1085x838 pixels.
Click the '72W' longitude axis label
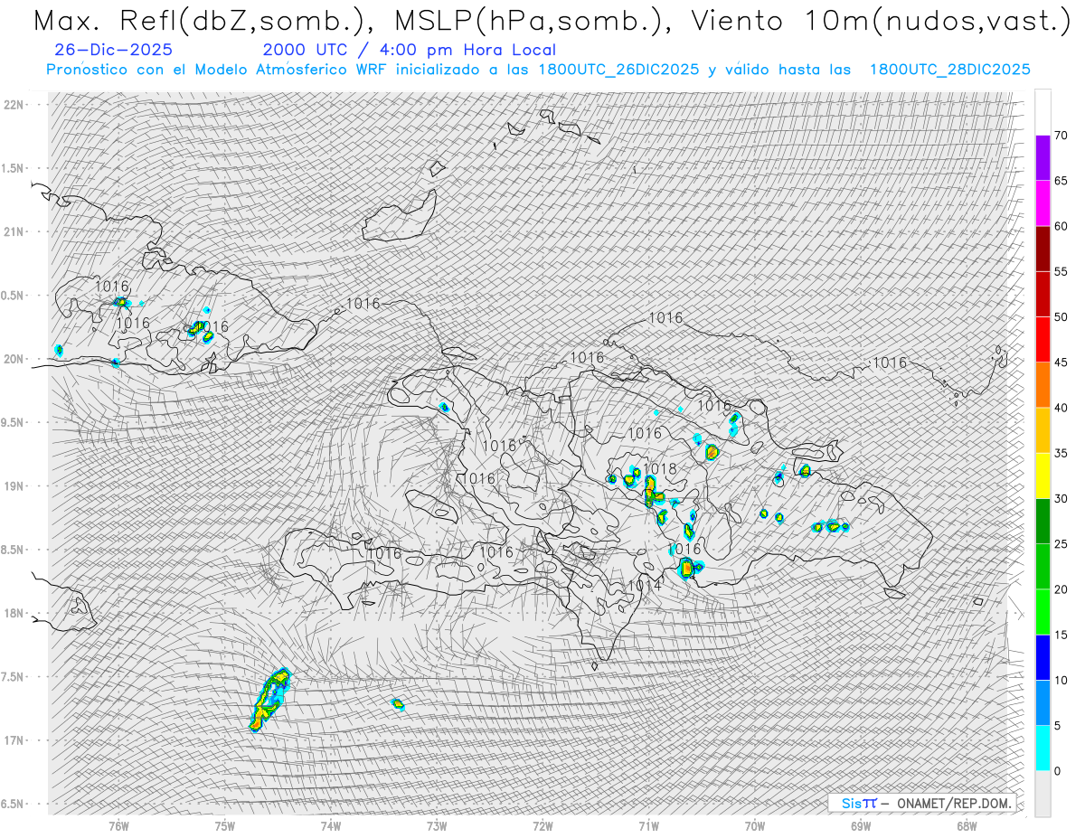[x=542, y=825]
